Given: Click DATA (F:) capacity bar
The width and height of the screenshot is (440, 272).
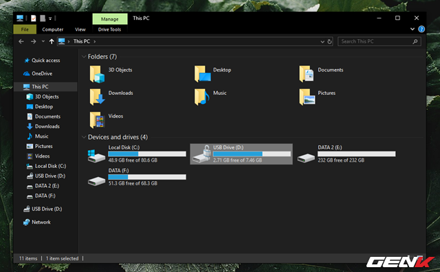Looking at the screenshot, I should pyautogui.click(x=147, y=177).
